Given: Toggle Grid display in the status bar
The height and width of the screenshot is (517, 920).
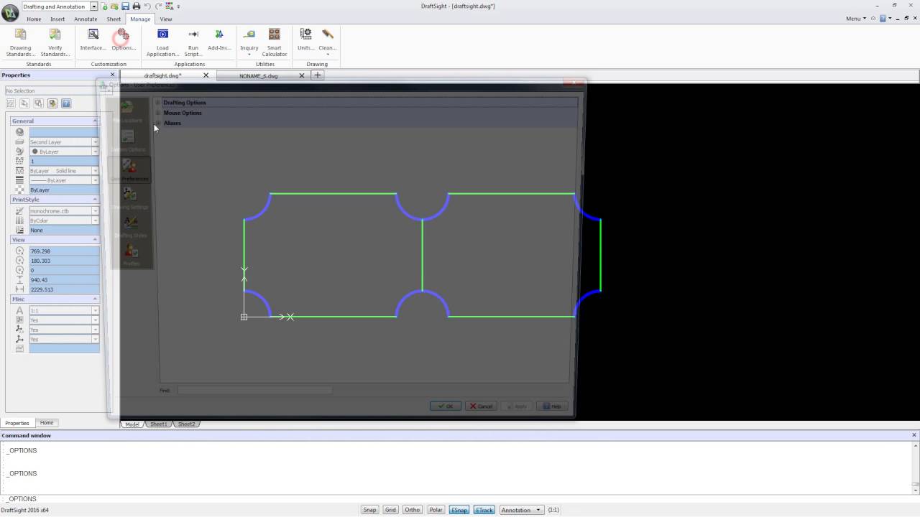Looking at the screenshot, I should (390, 510).
